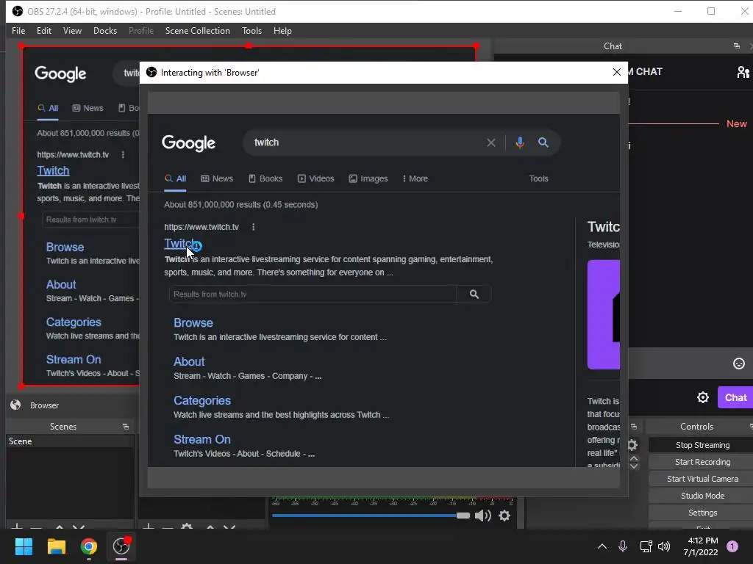Open the Twitch result link in Interact window
753x564 pixels.
[179, 243]
